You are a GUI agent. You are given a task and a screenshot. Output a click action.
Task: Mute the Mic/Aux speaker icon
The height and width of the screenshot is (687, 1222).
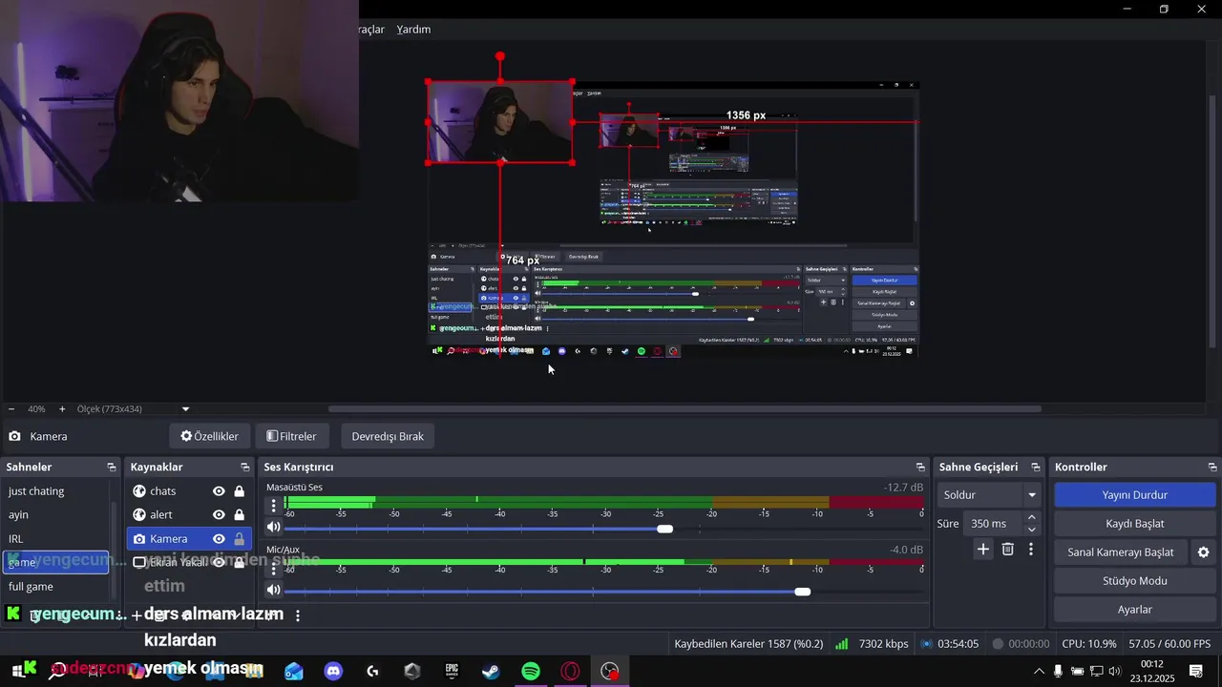tap(274, 591)
